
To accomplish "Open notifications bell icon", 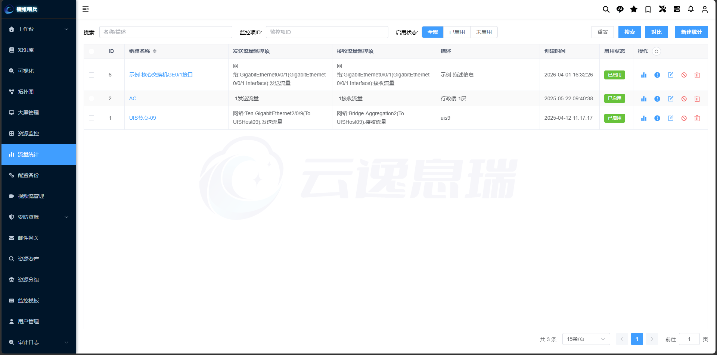I will (691, 9).
